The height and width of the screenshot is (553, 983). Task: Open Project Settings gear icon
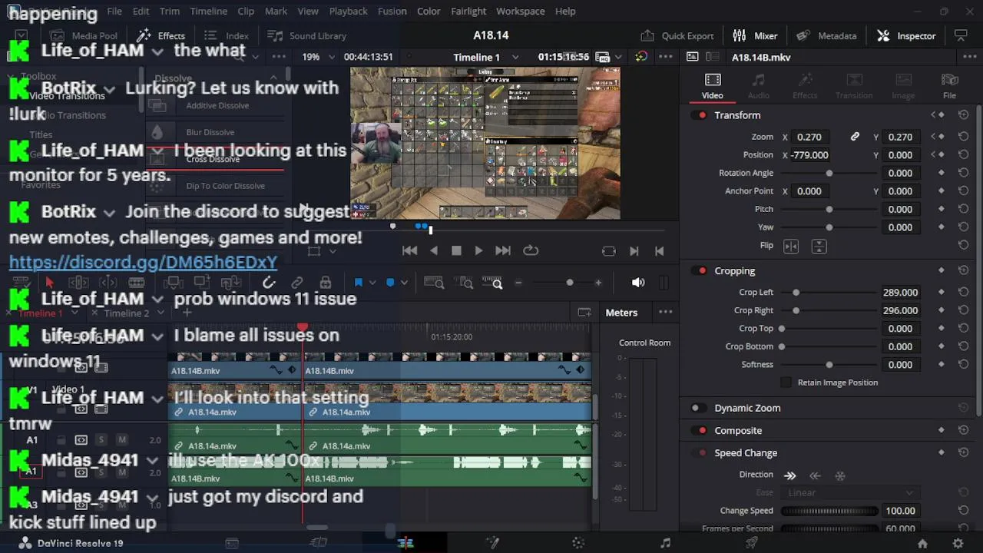958,543
